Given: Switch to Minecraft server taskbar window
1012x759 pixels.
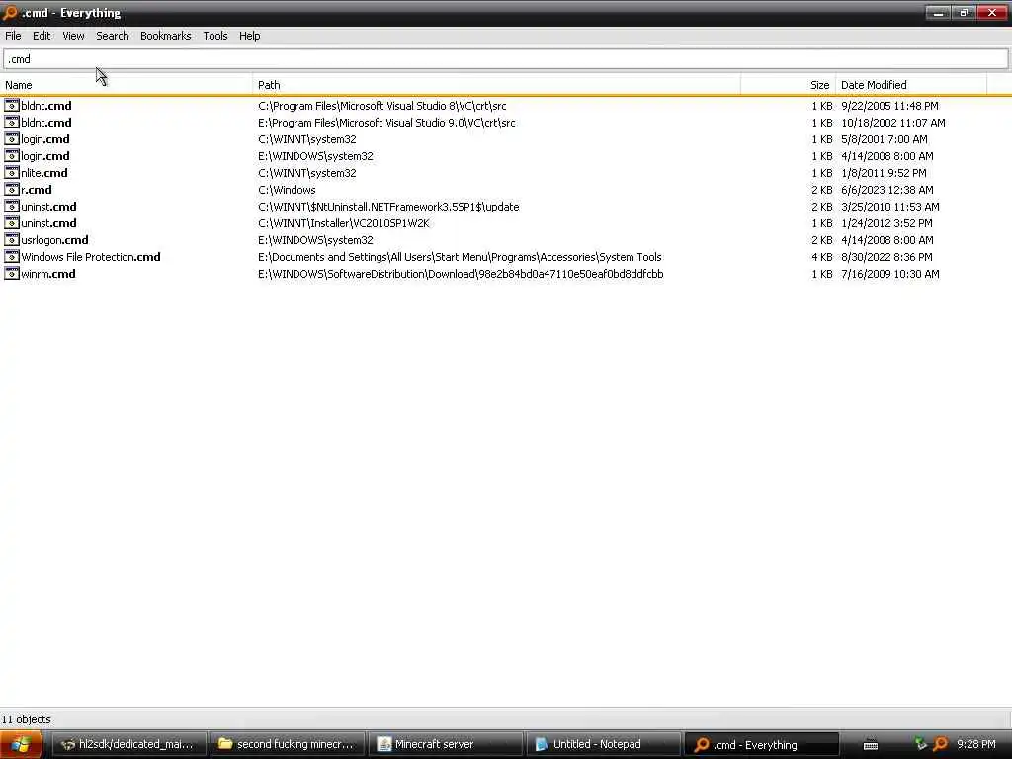Looking at the screenshot, I should pyautogui.click(x=446, y=744).
